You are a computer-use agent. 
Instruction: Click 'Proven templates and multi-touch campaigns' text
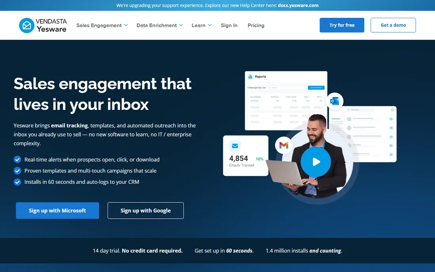(x=91, y=170)
